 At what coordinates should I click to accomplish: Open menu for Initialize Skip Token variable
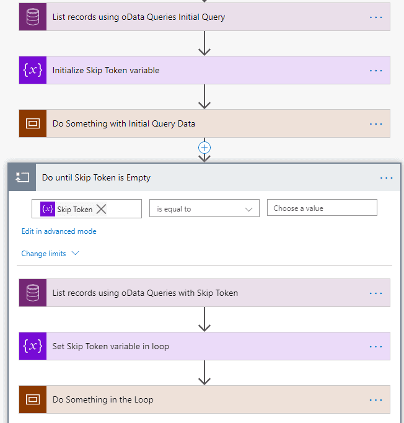(x=376, y=70)
